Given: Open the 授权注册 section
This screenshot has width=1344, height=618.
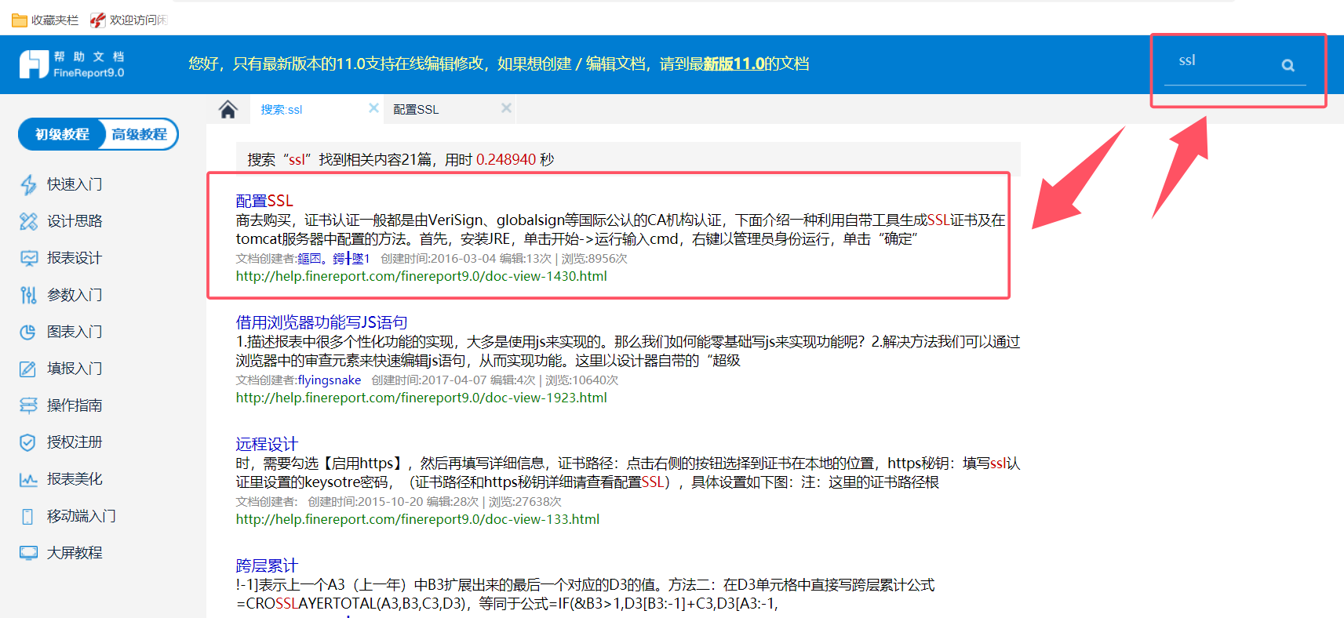Looking at the screenshot, I should [x=75, y=442].
